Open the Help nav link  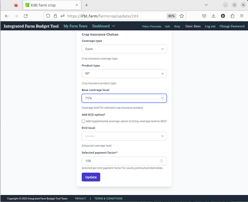tap(177, 26)
